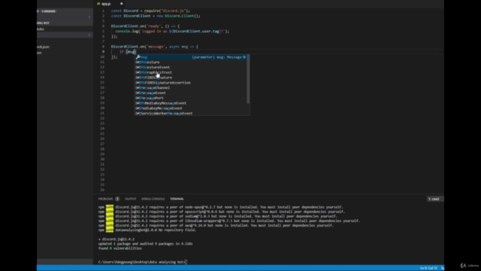
Task: Click line 1 const Discord require code
Action: tap(150, 11)
